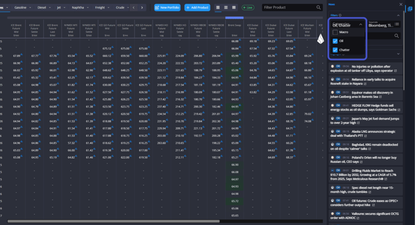Open external link for Baghdad KRG deadlocked article
The width and height of the screenshot is (415, 225).
point(370,149)
